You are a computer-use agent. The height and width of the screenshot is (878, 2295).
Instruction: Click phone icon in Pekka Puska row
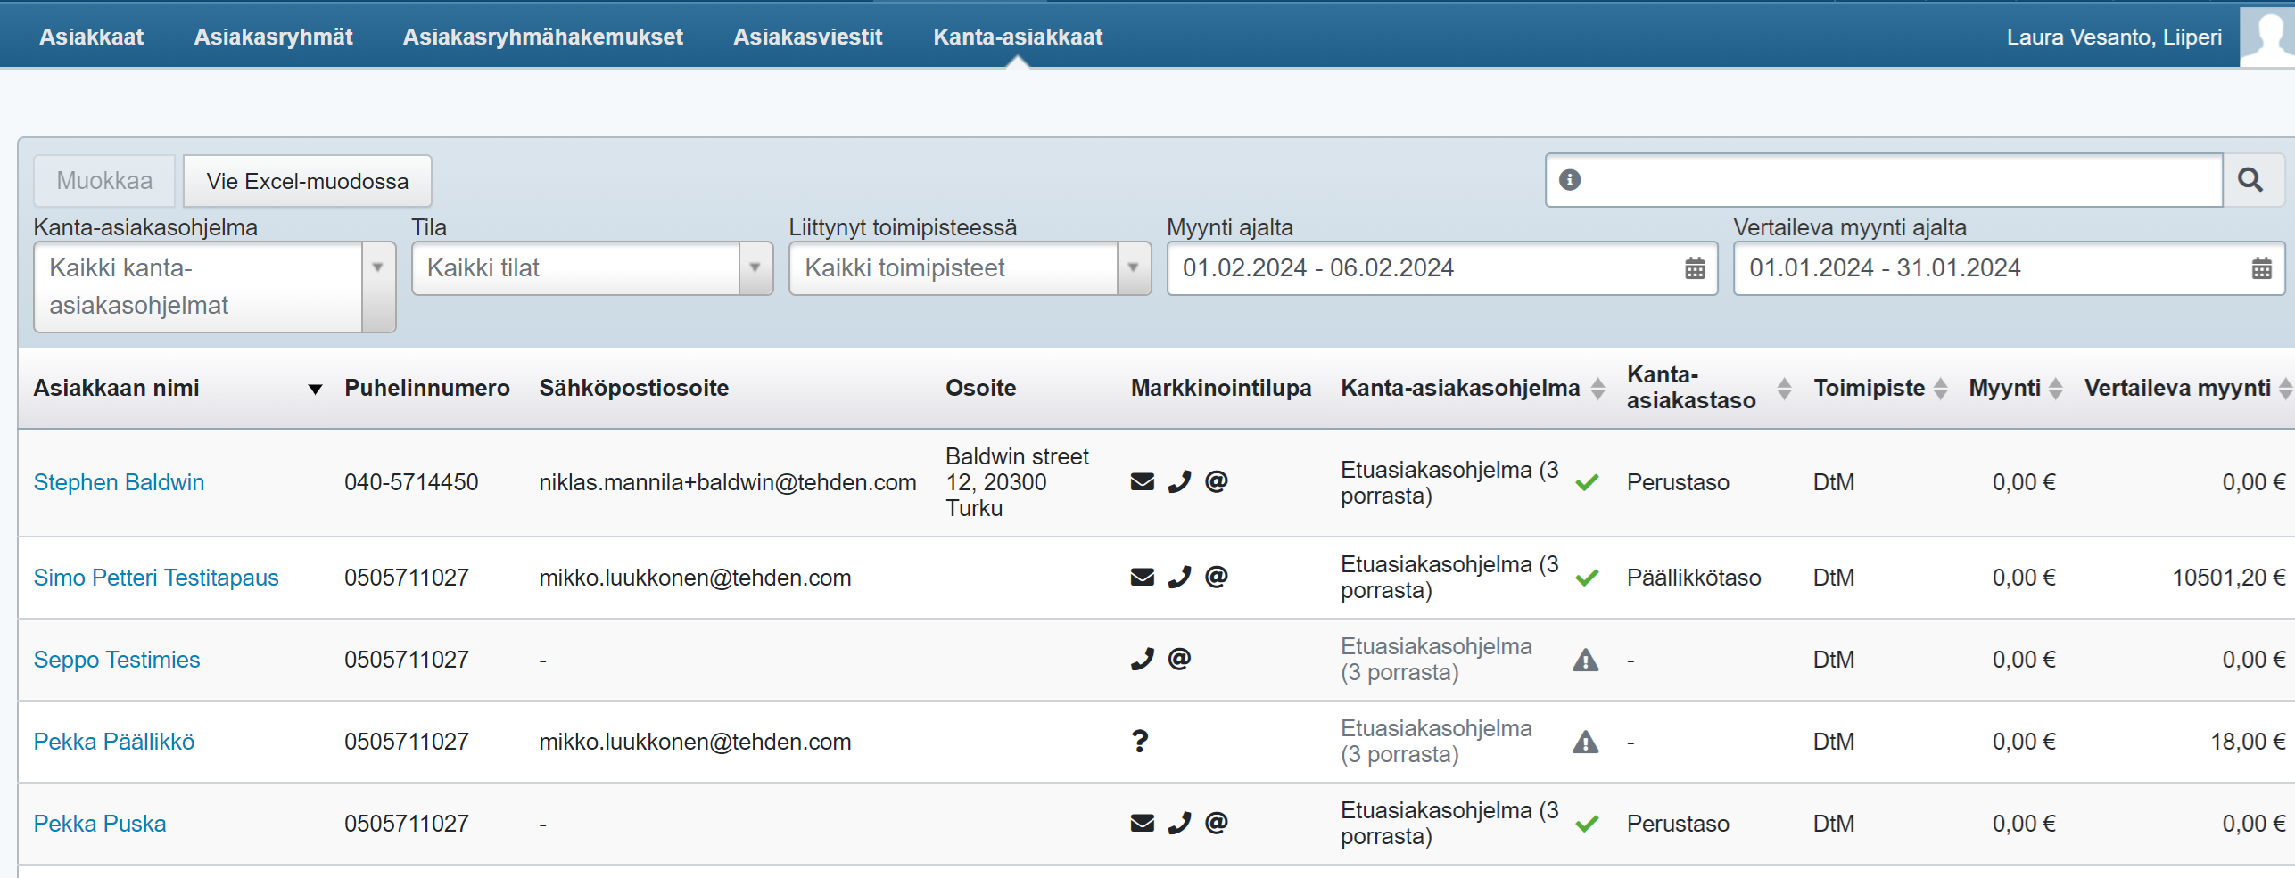[1179, 824]
